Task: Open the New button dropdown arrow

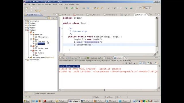Action: [x=29, y=8]
